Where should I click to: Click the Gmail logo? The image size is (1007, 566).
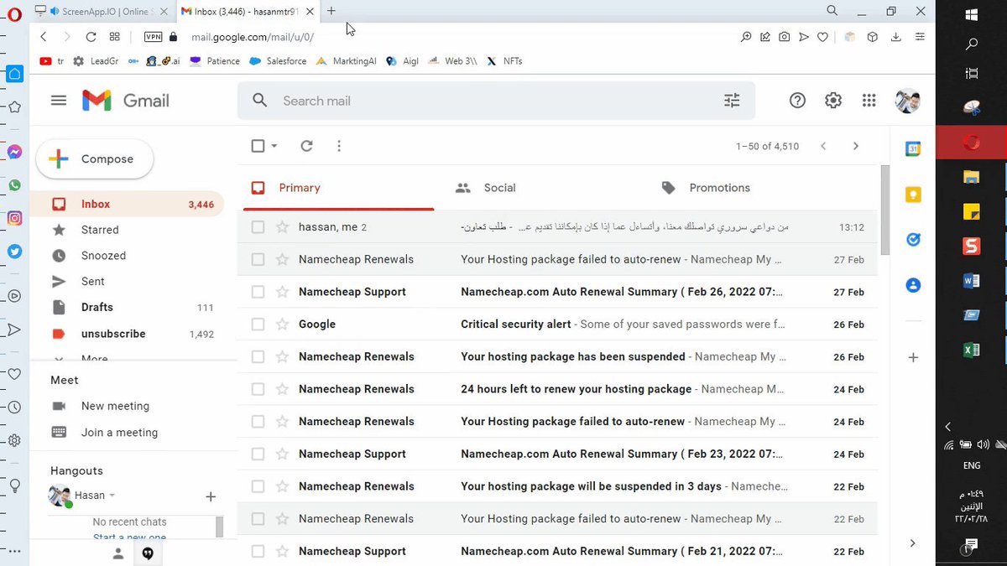coord(126,101)
